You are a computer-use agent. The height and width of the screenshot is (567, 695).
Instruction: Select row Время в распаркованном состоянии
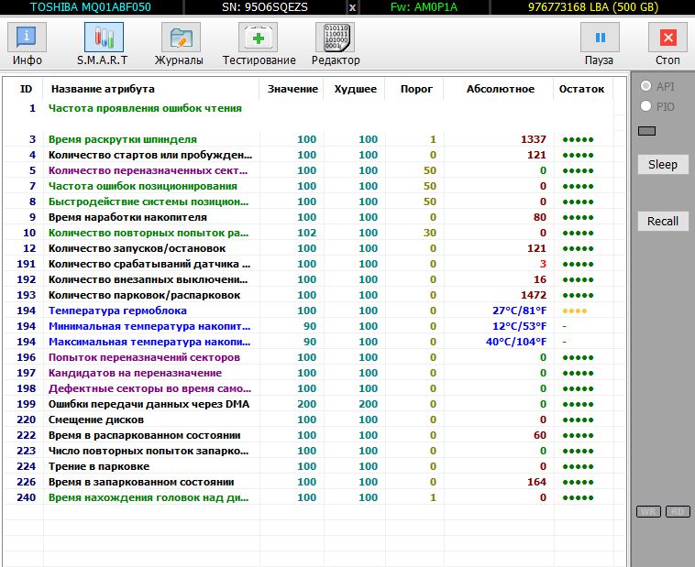click(x=308, y=435)
